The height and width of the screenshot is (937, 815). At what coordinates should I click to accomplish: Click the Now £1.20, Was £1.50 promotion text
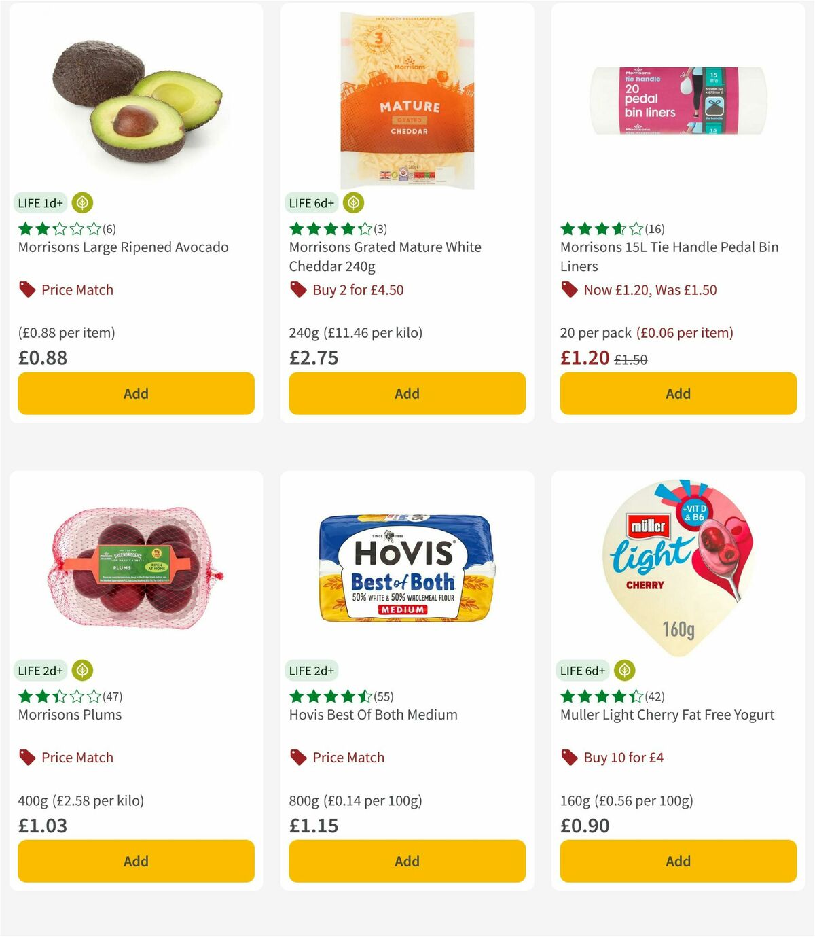pos(653,289)
